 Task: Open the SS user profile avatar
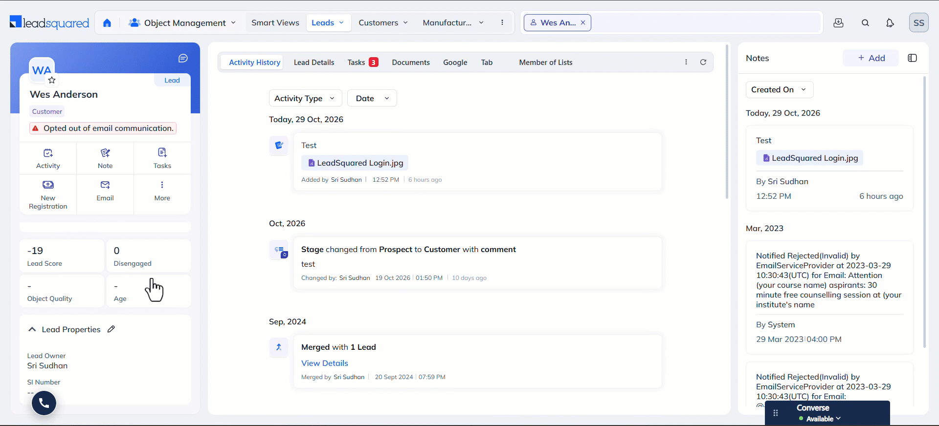[x=918, y=23]
